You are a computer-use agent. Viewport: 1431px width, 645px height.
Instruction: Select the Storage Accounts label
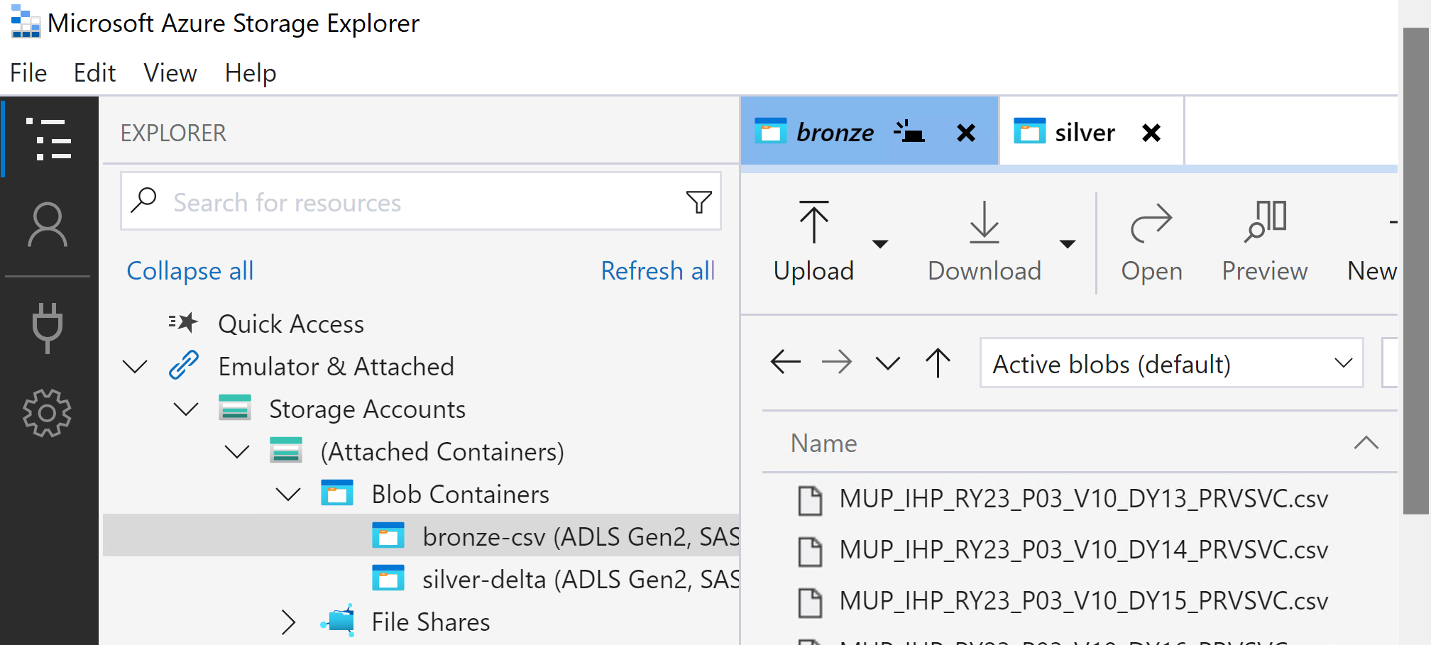click(x=367, y=409)
